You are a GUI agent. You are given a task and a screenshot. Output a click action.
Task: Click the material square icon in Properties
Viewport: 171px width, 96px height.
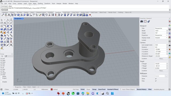[145, 21]
